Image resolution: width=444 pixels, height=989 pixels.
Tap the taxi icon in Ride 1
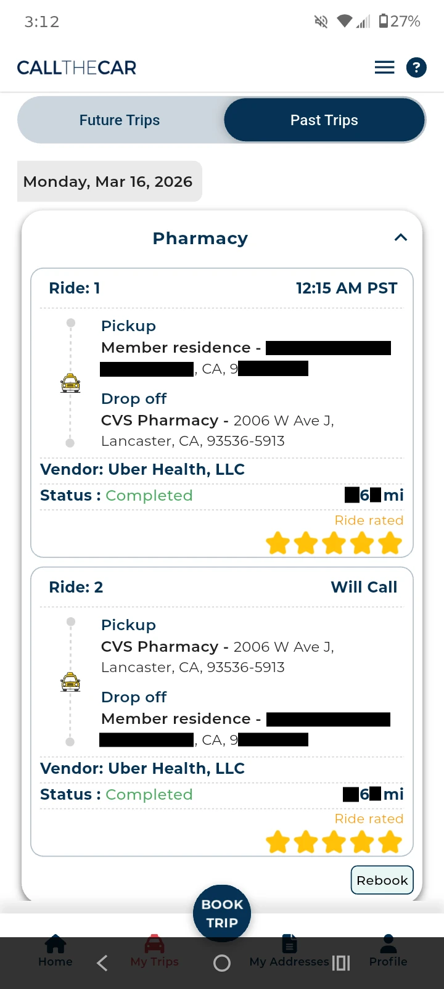point(70,383)
